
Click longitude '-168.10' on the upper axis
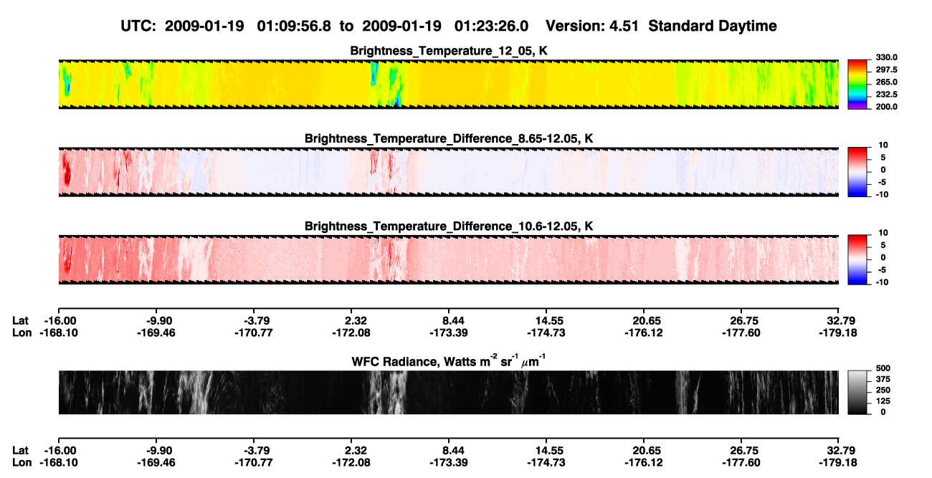coord(59,333)
